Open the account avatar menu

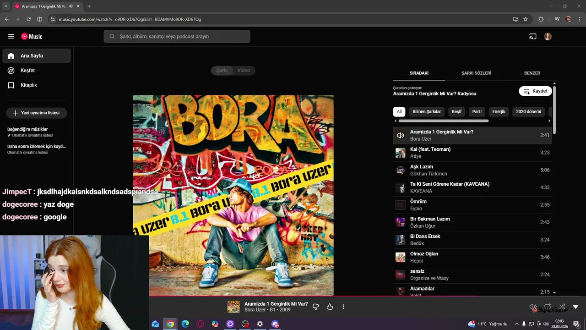548,37
